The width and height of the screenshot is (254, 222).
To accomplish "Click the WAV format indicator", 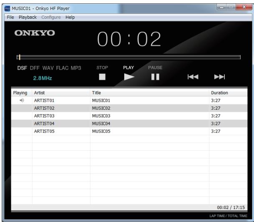I will click(x=48, y=68).
